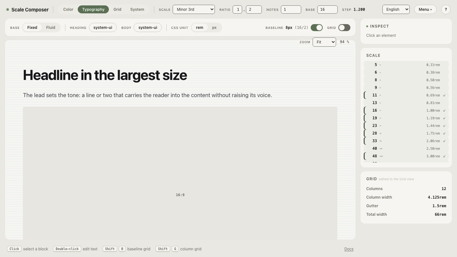
Task: Open the Grid tab
Action: click(117, 10)
